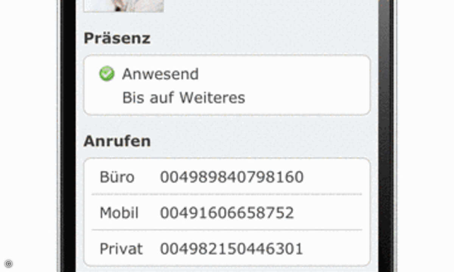Select the Privat row label
Screen dimensions: 454x272
(121, 249)
